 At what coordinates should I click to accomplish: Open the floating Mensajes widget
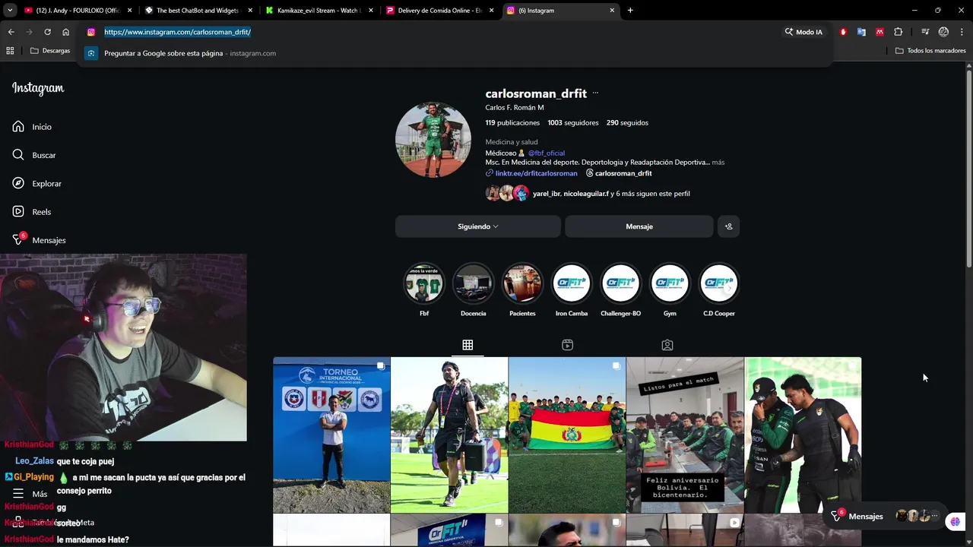pyautogui.click(x=886, y=517)
